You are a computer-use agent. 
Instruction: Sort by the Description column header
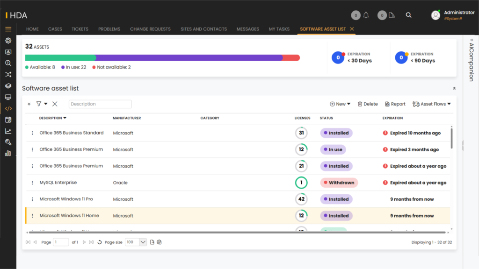52,118
